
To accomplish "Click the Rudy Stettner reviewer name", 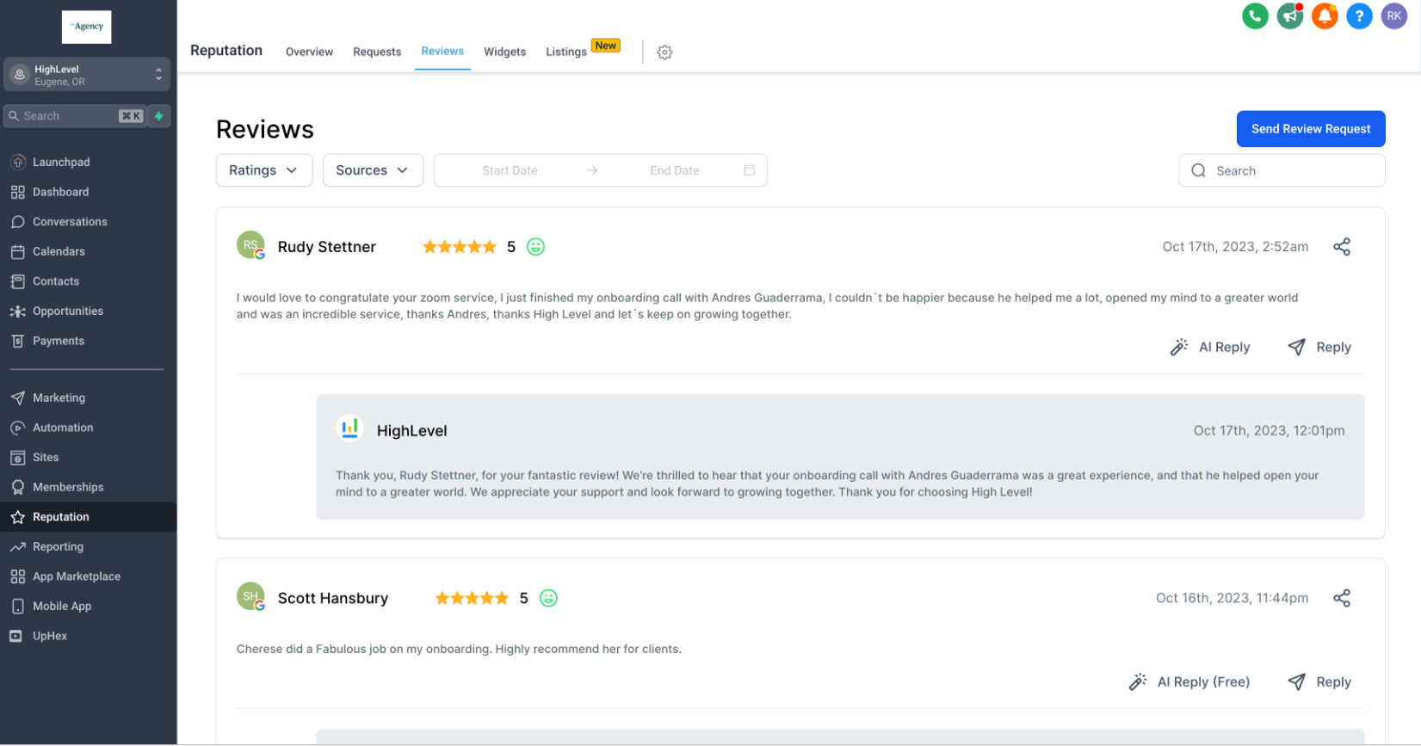I will click(327, 247).
